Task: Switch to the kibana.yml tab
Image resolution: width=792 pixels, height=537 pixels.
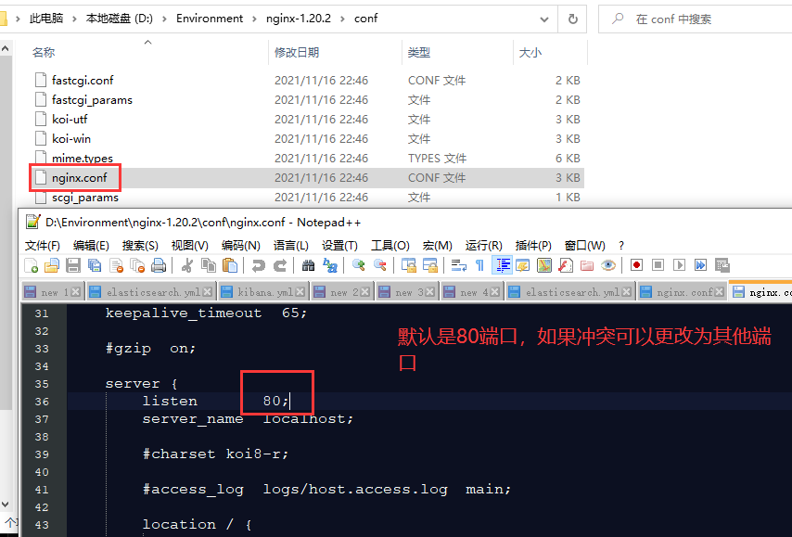Action: pos(262,292)
